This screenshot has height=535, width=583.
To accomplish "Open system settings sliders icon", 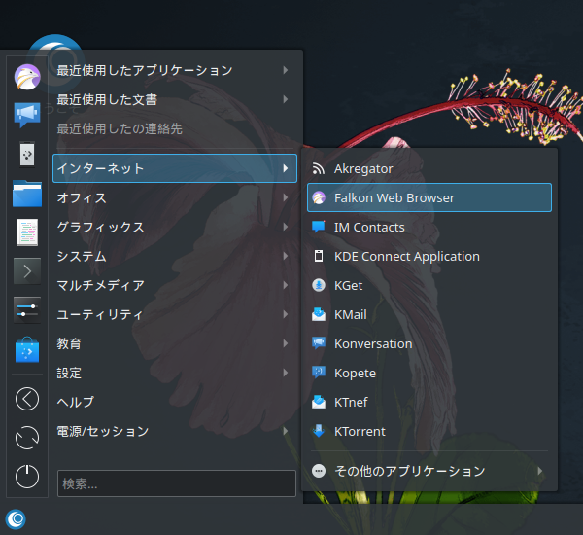I will pos(27,310).
